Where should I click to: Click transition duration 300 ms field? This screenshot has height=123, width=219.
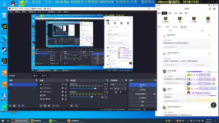pos(119,88)
